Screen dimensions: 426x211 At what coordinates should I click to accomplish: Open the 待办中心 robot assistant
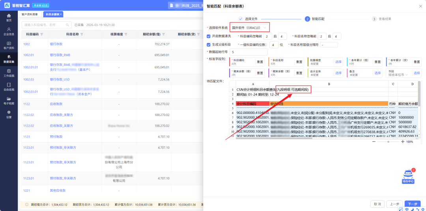408,177
